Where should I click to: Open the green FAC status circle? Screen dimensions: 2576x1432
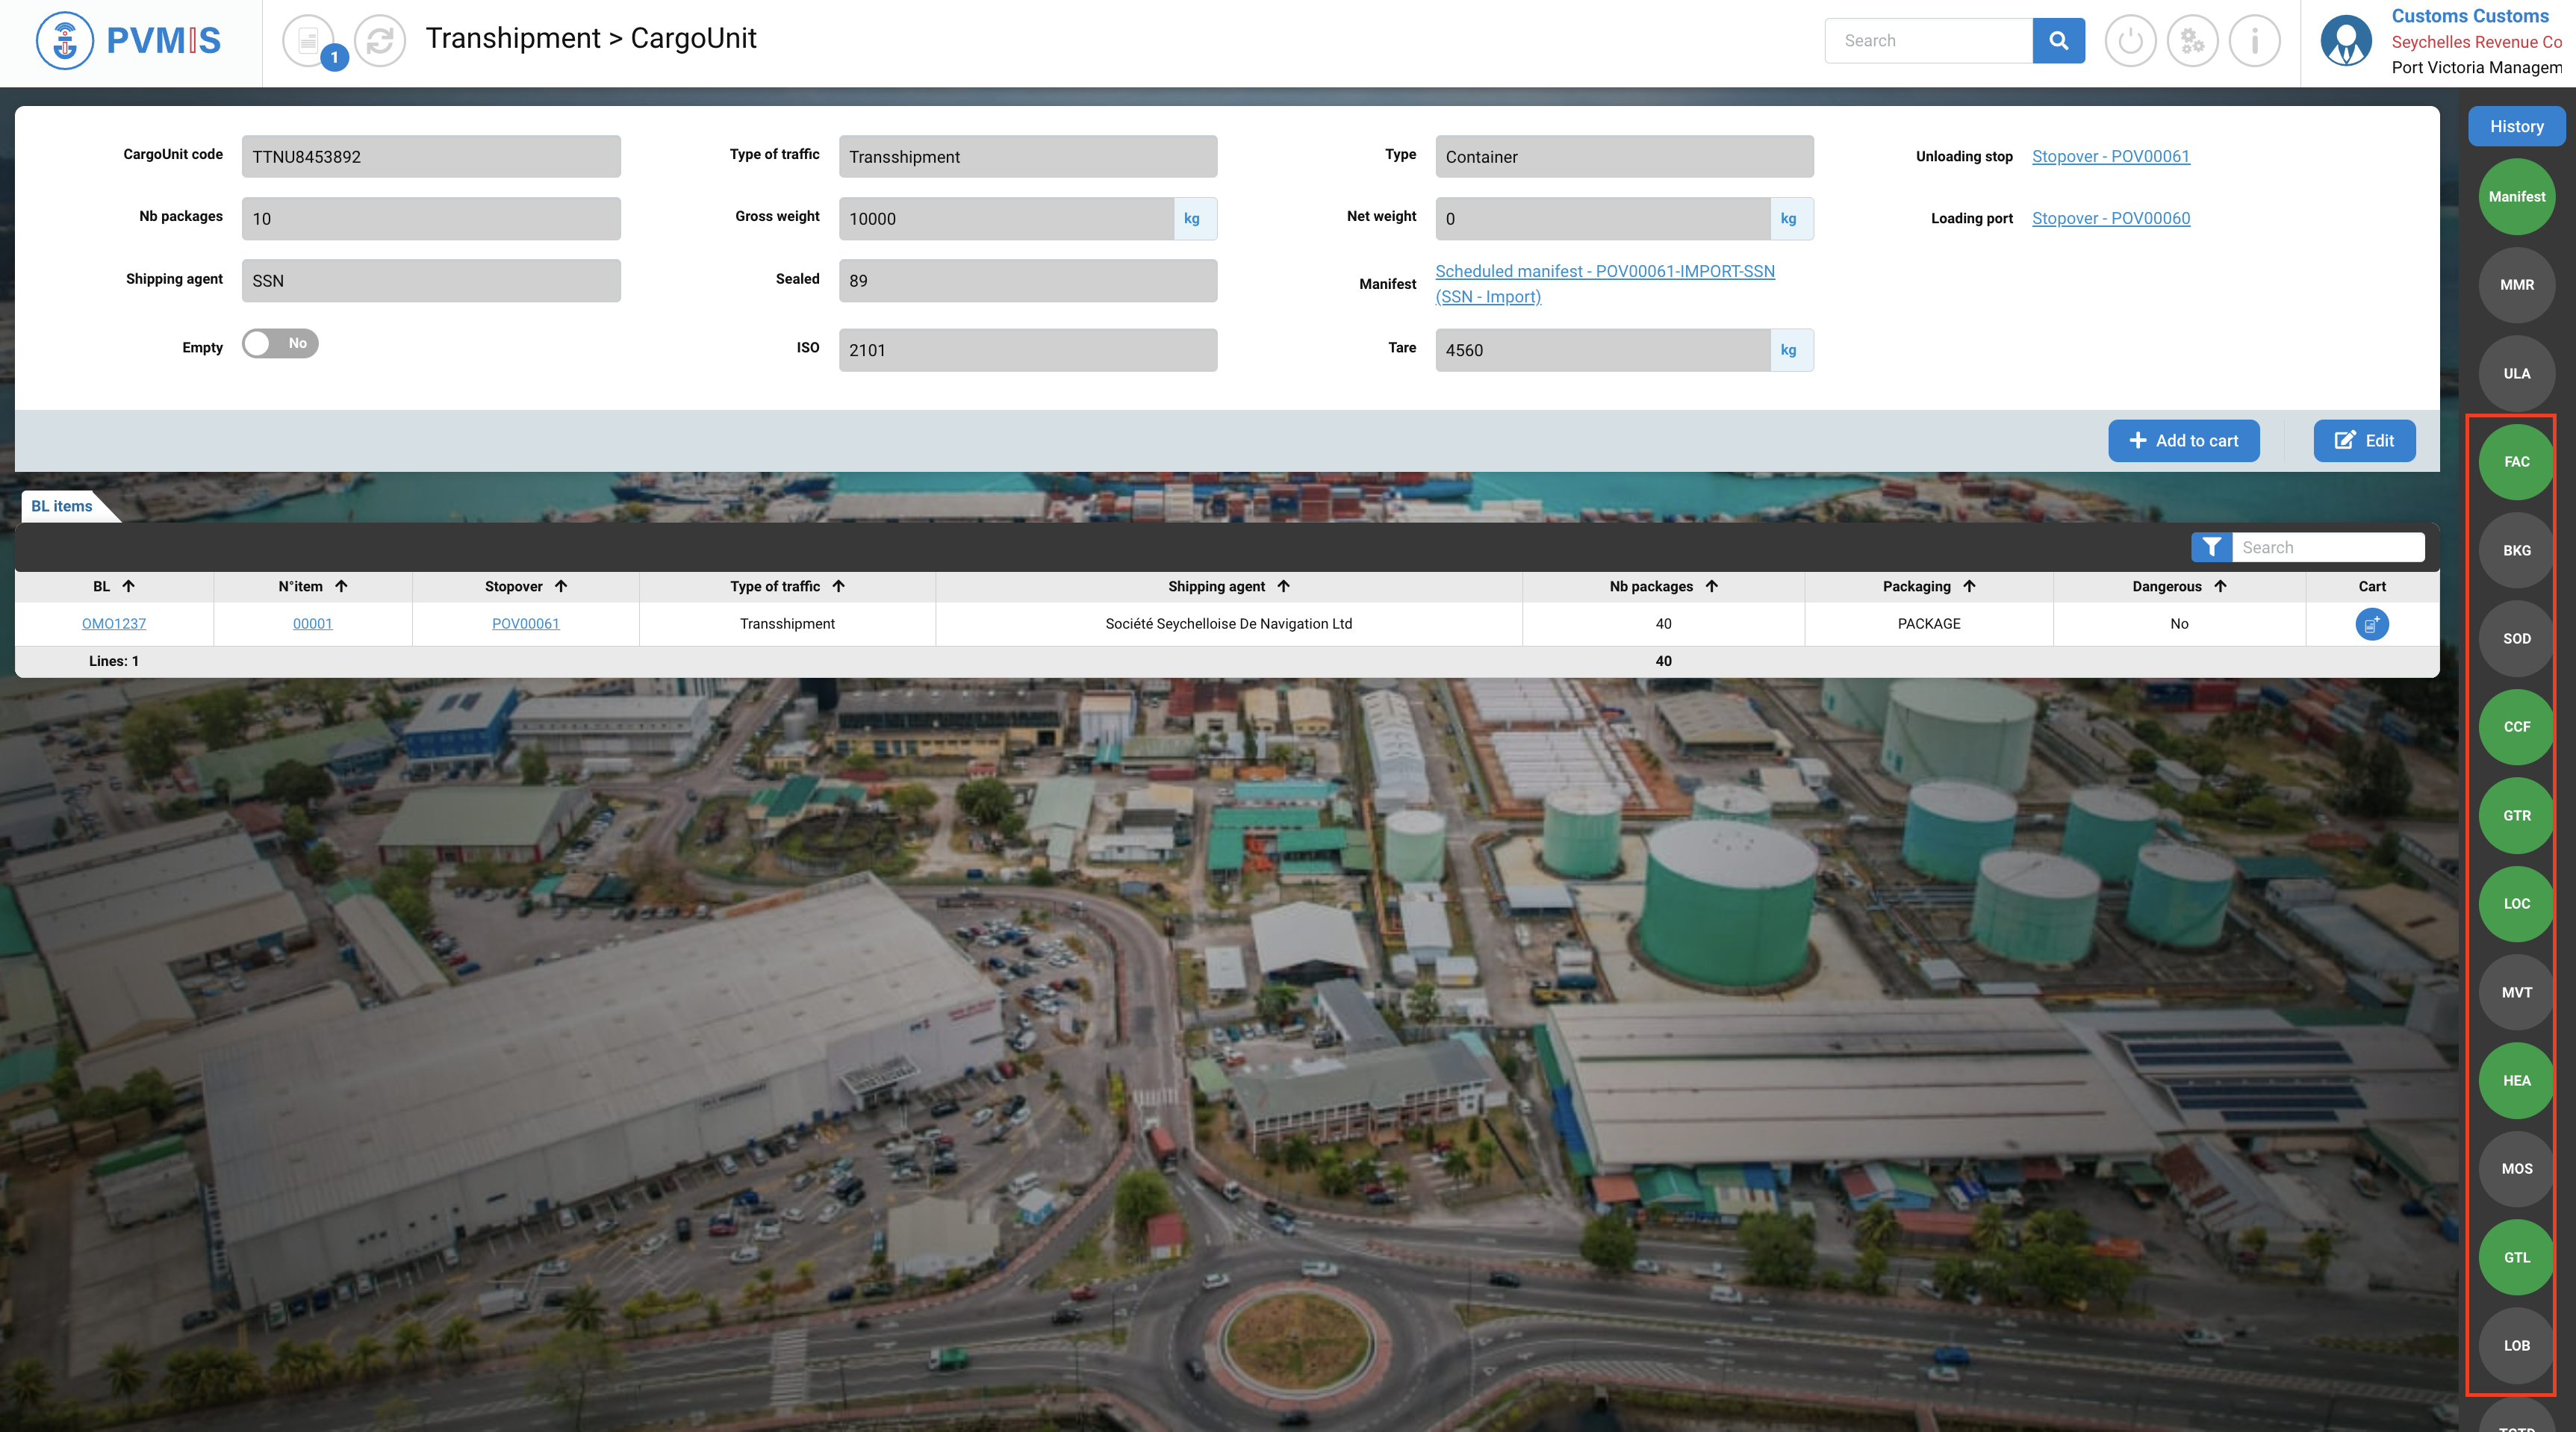pos(2516,462)
